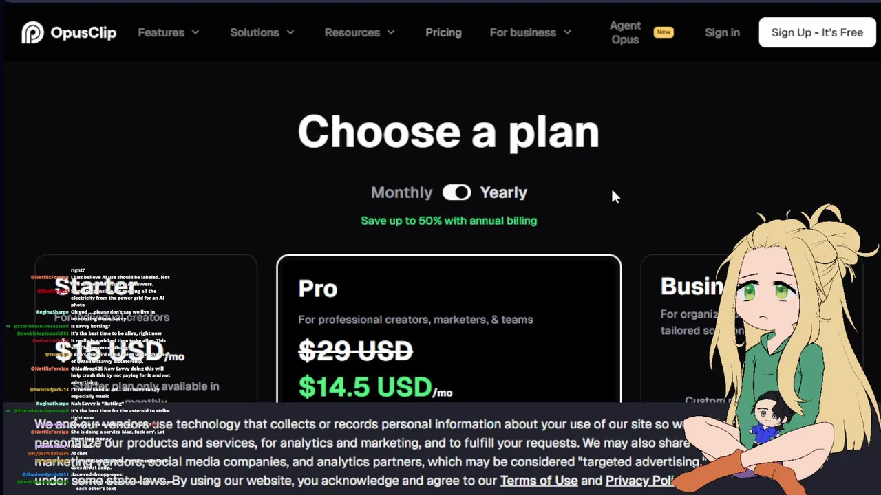Click the small chibi figure on avatar's lap
The image size is (881, 495).
769,421
